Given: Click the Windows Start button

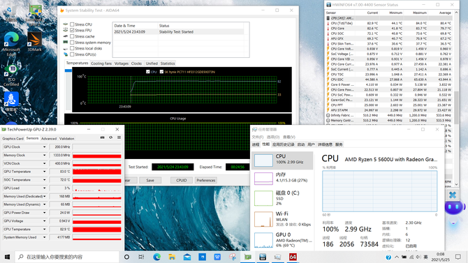Looking at the screenshot, I should [x=7, y=257].
